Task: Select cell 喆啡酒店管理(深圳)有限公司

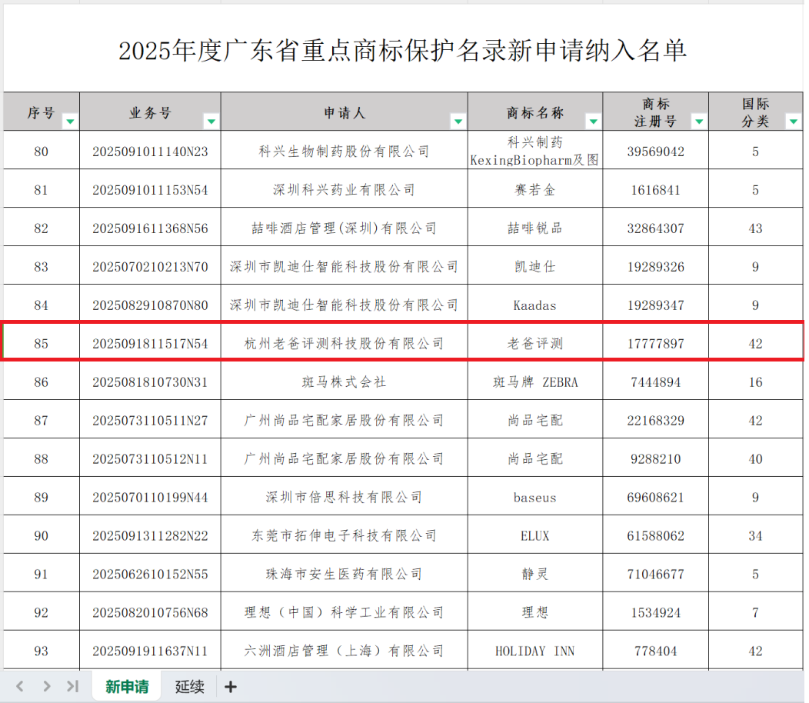Action: click(x=345, y=227)
